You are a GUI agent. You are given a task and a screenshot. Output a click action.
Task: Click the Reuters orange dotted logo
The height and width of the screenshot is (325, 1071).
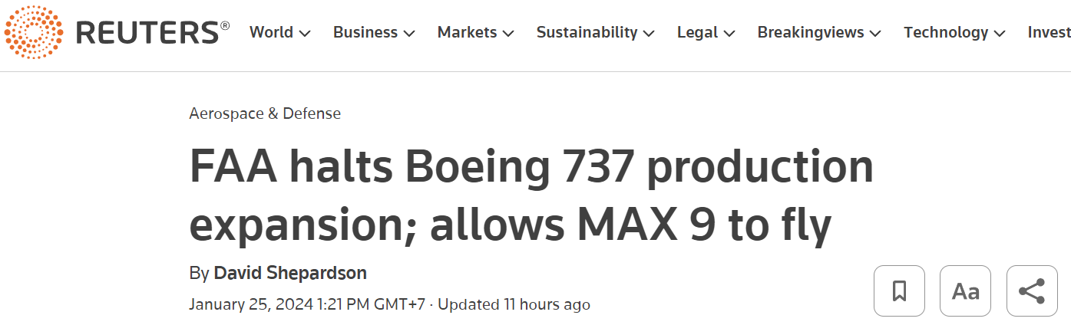tap(34, 33)
